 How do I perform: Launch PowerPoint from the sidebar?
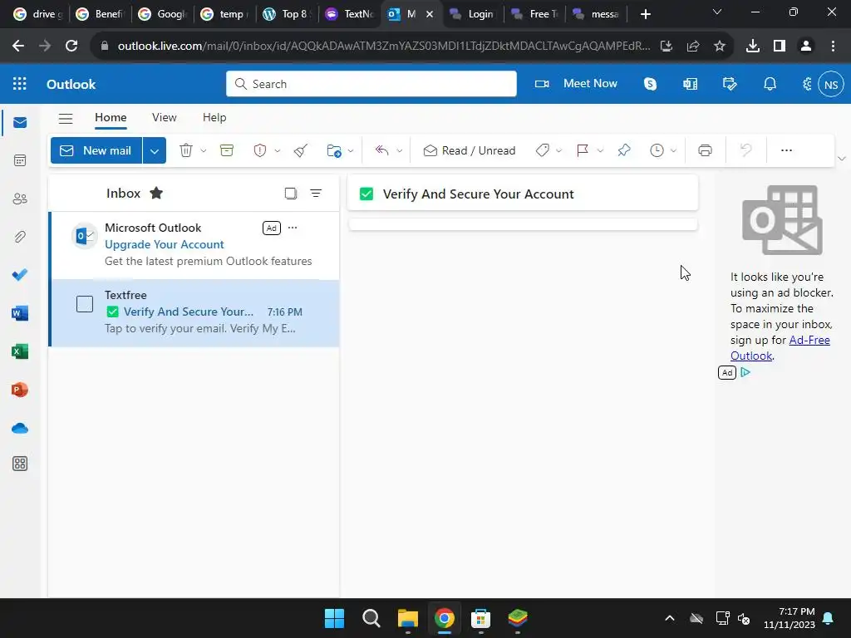pyautogui.click(x=20, y=390)
